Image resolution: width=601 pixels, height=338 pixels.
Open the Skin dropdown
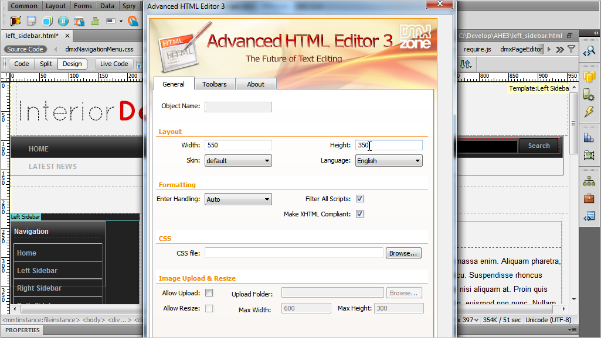[238, 161]
